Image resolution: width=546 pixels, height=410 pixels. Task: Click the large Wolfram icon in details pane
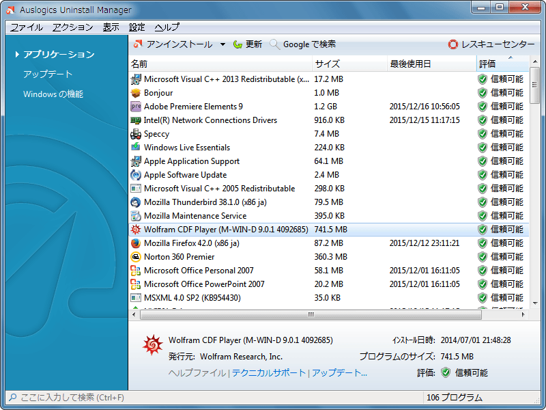pos(152,345)
